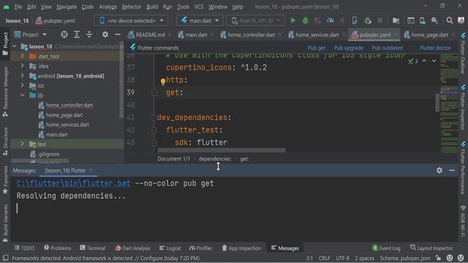Open Pixel XL API 30 emulator dropdown
This screenshot has height=263, width=468.
click(255, 20)
